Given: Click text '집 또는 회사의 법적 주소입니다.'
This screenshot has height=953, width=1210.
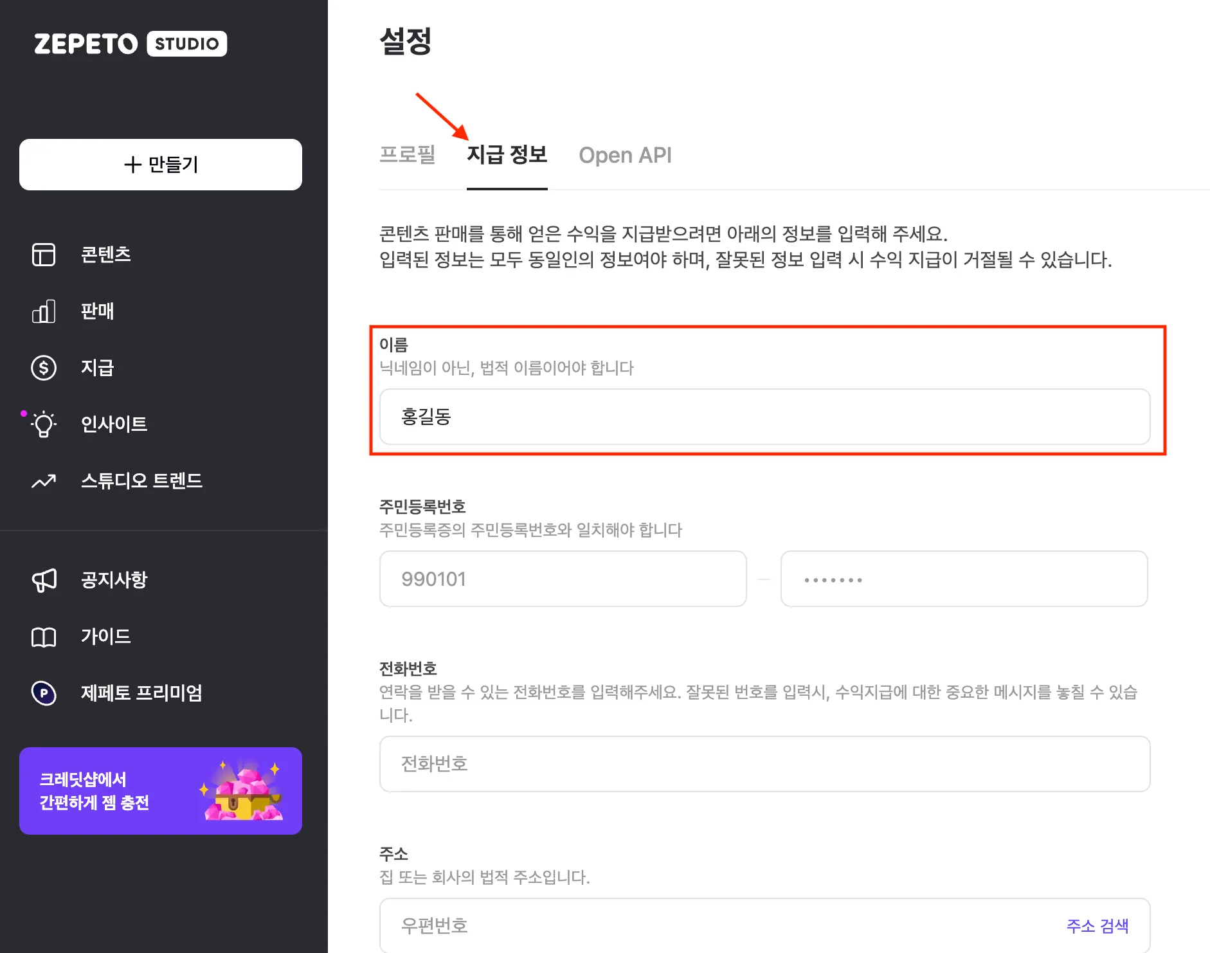Looking at the screenshot, I should [485, 877].
